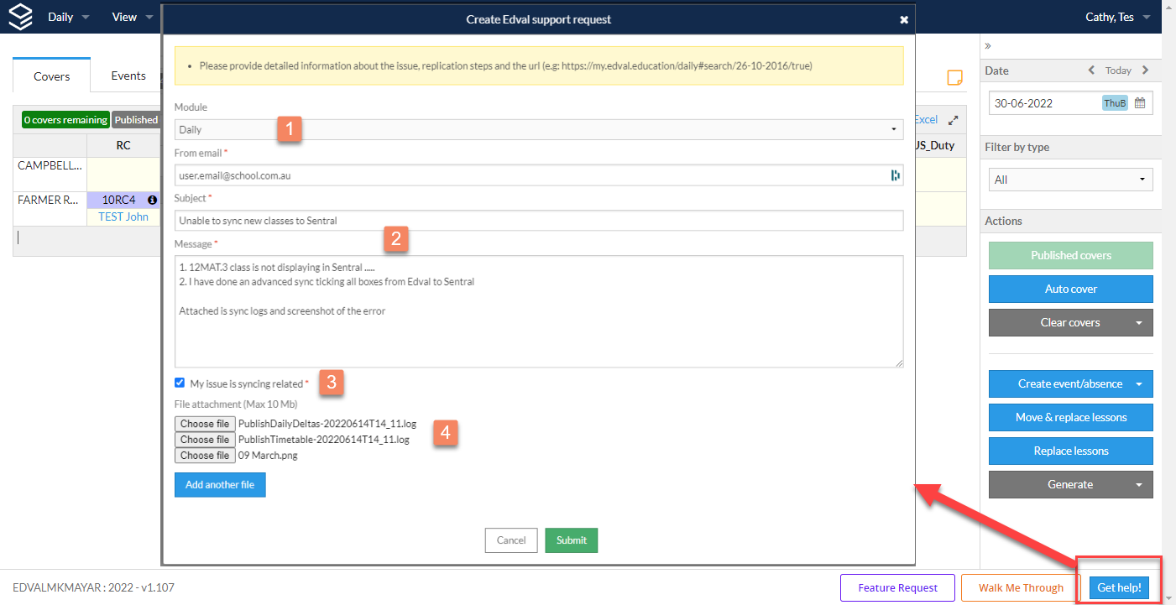1176x605 pixels.
Task: Click the 0 covers remaining badge
Action: (x=65, y=120)
